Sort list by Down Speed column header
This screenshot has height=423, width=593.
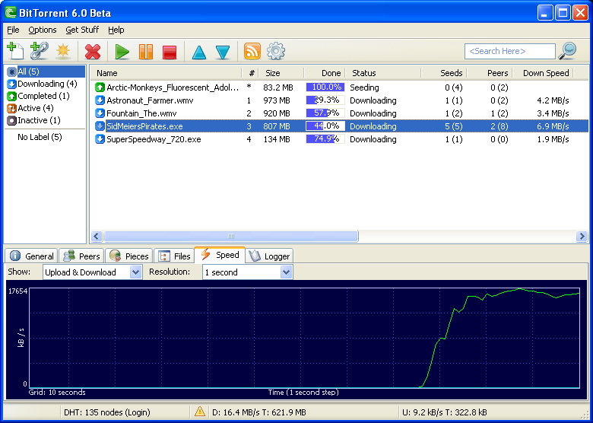545,73
